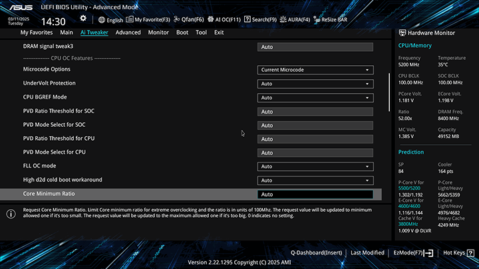Expand the CPU BGREF Mode dropdown
The width and height of the screenshot is (479, 269).
315,98
